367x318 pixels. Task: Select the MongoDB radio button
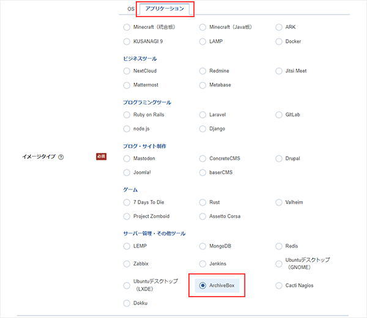coord(202,246)
